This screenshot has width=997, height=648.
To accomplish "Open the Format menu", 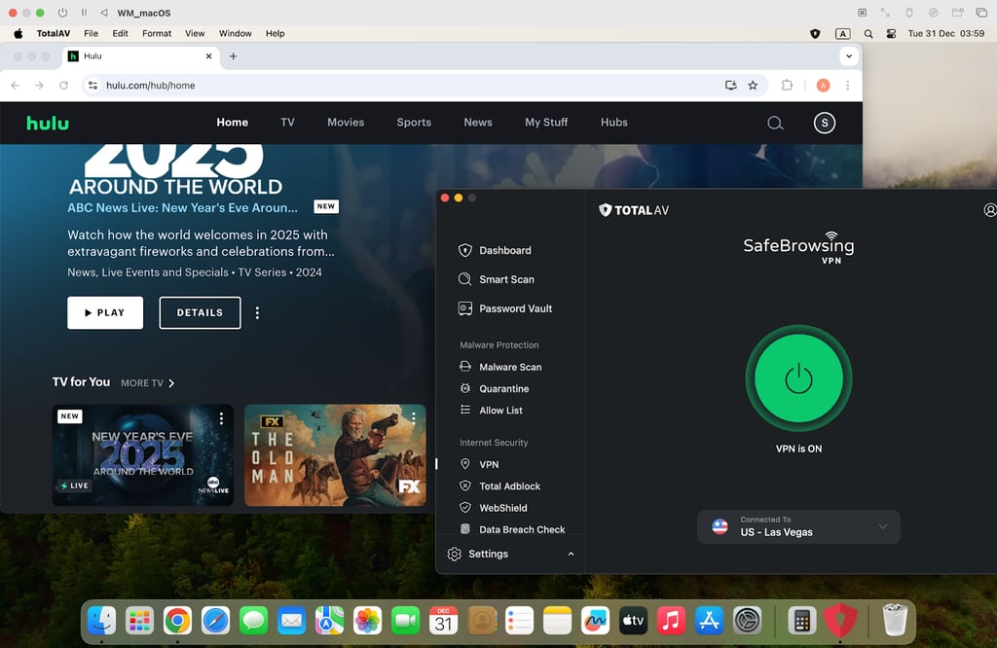I will pos(157,33).
